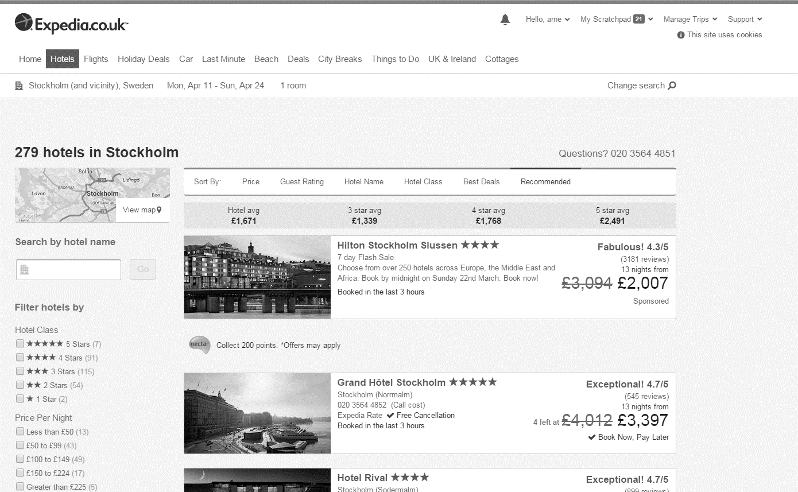This screenshot has height=492, width=798.
Task: Click the building icon before Stockholm destination
Action: [20, 86]
